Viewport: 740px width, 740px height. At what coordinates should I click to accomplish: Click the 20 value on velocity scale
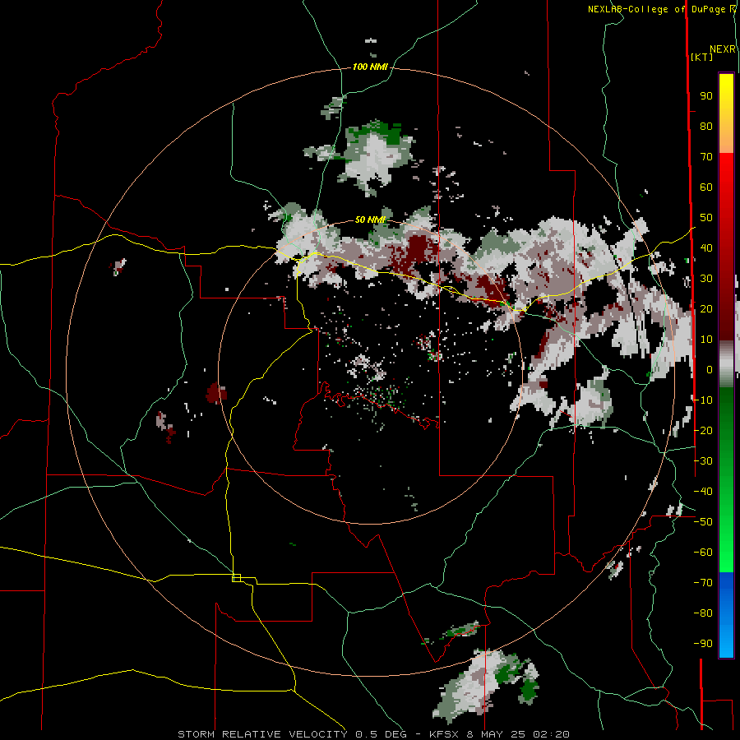[x=706, y=309]
